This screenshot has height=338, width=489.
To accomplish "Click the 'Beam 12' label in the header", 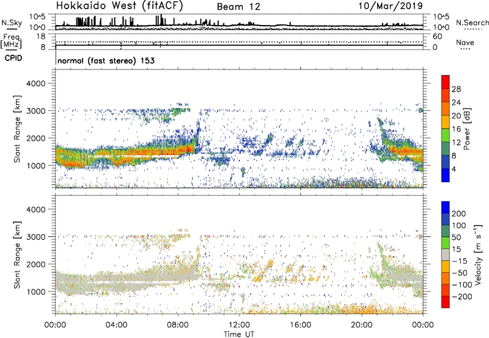I will point(238,7).
